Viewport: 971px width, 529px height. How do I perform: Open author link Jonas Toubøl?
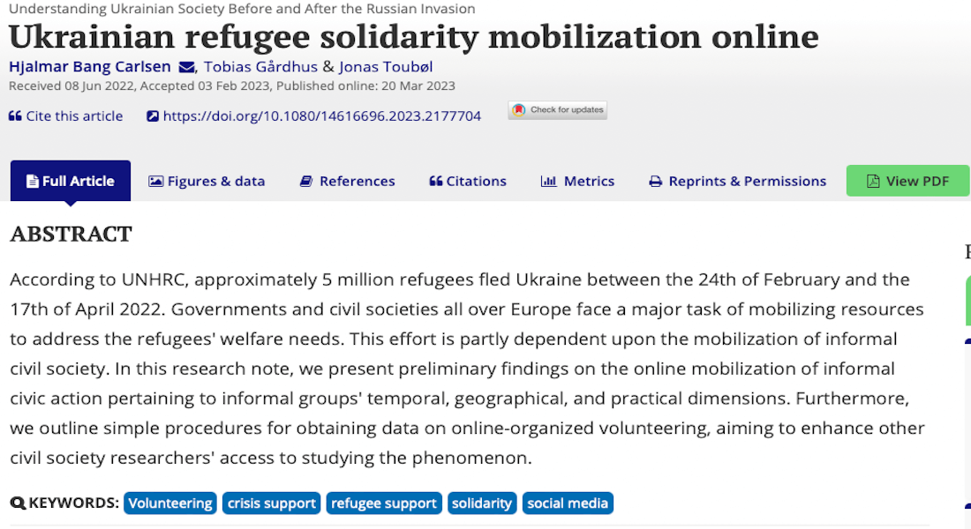(x=386, y=67)
